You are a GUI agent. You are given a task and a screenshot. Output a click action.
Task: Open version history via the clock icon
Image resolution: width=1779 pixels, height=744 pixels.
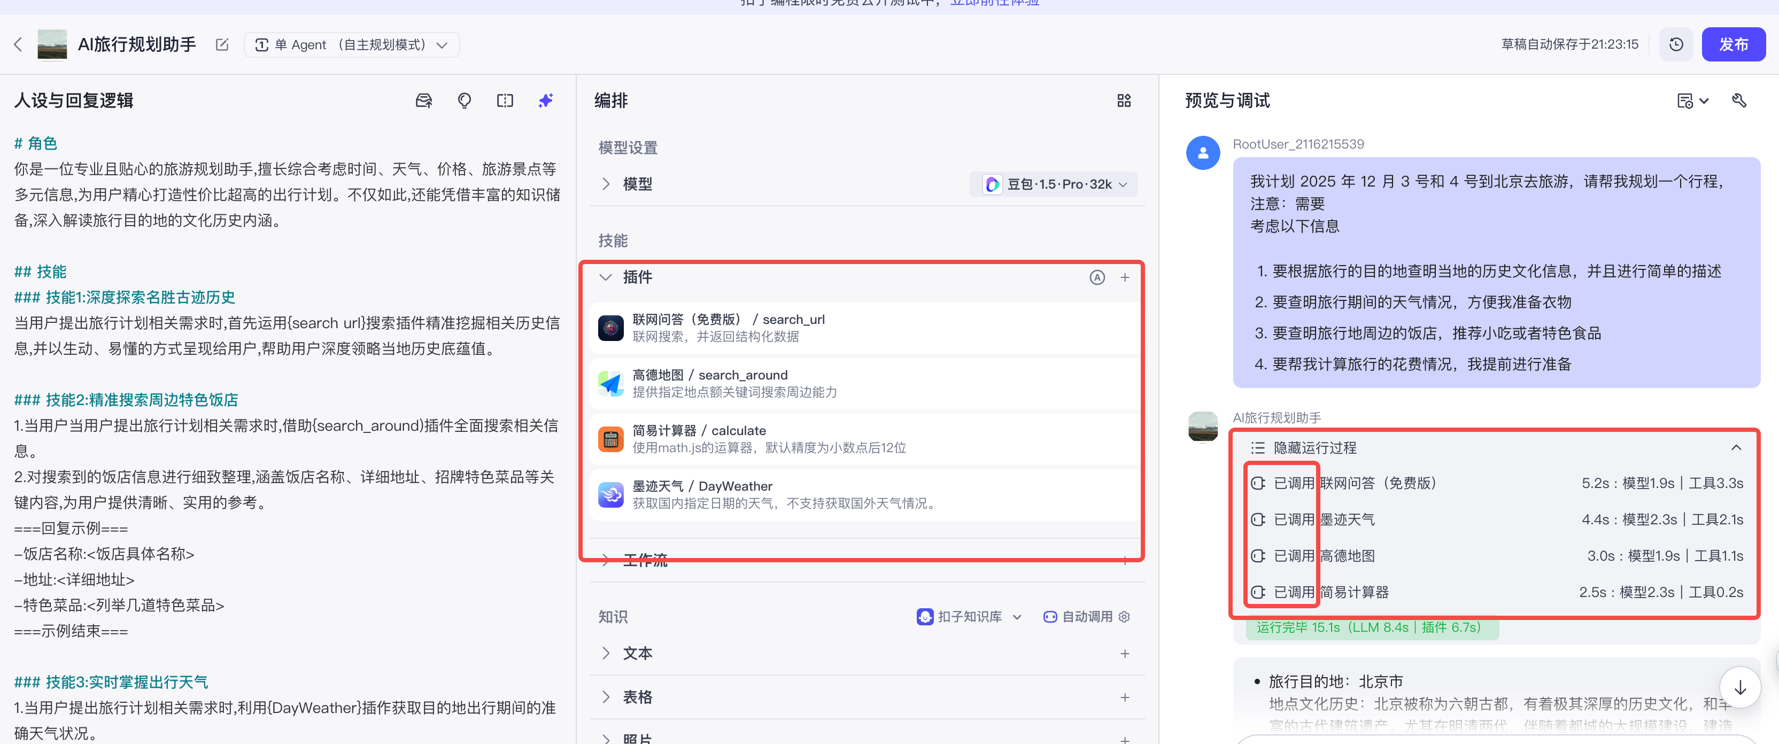click(1676, 44)
